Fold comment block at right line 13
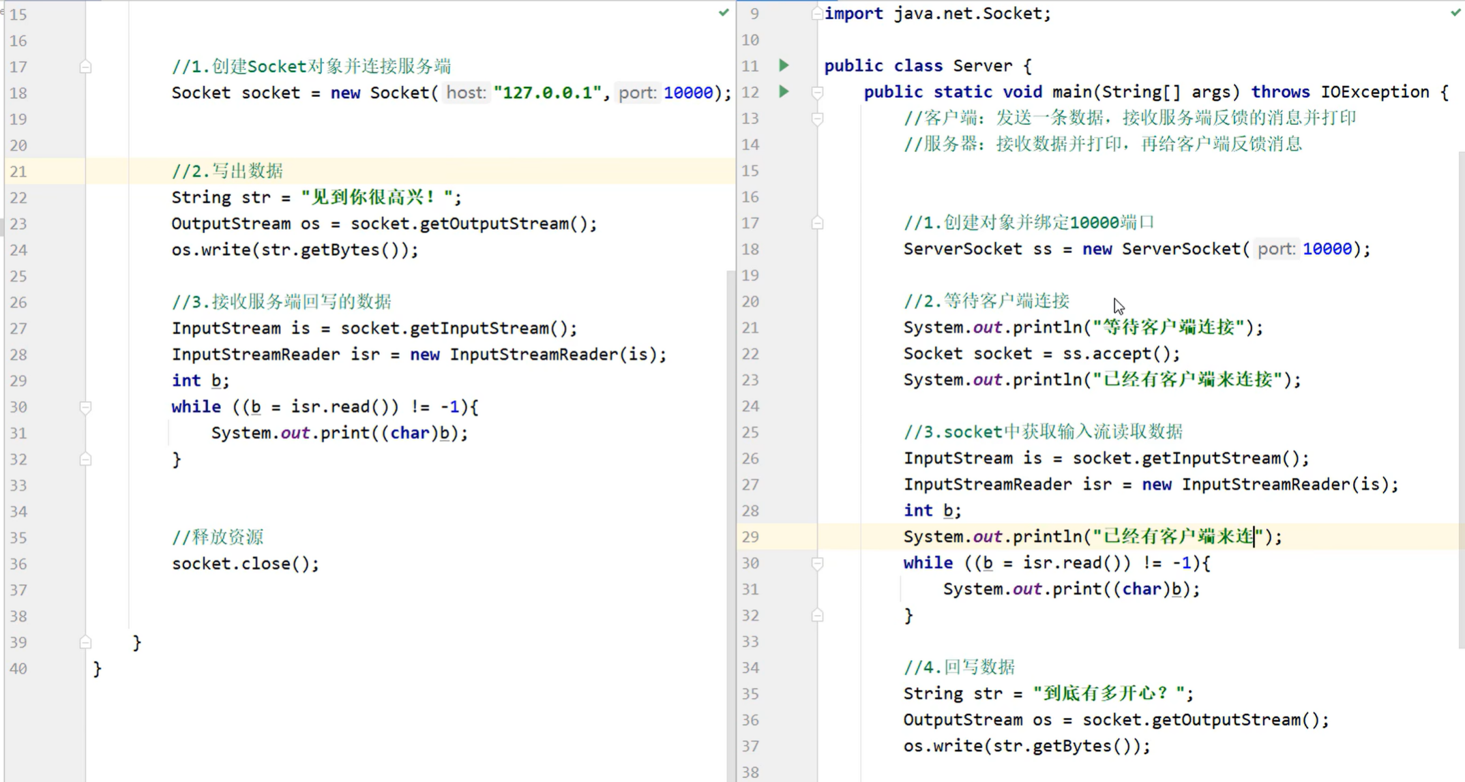1465x782 pixels. [x=817, y=119]
